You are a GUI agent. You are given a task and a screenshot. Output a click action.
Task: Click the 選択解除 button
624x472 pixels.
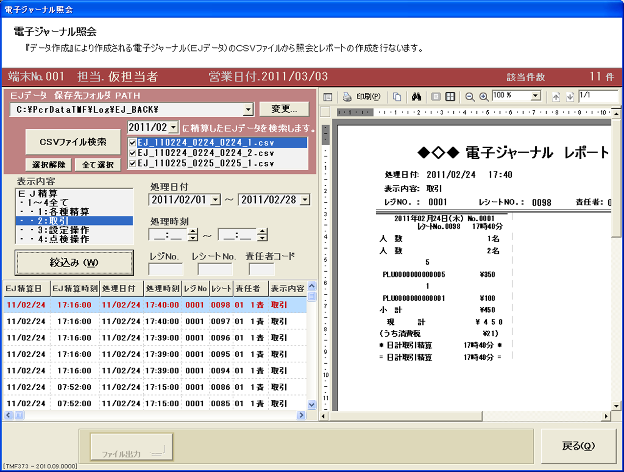pyautogui.click(x=49, y=165)
